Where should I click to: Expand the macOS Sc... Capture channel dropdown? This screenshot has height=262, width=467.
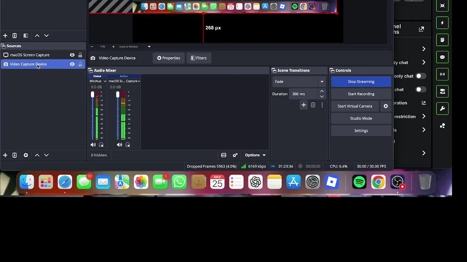click(139, 81)
